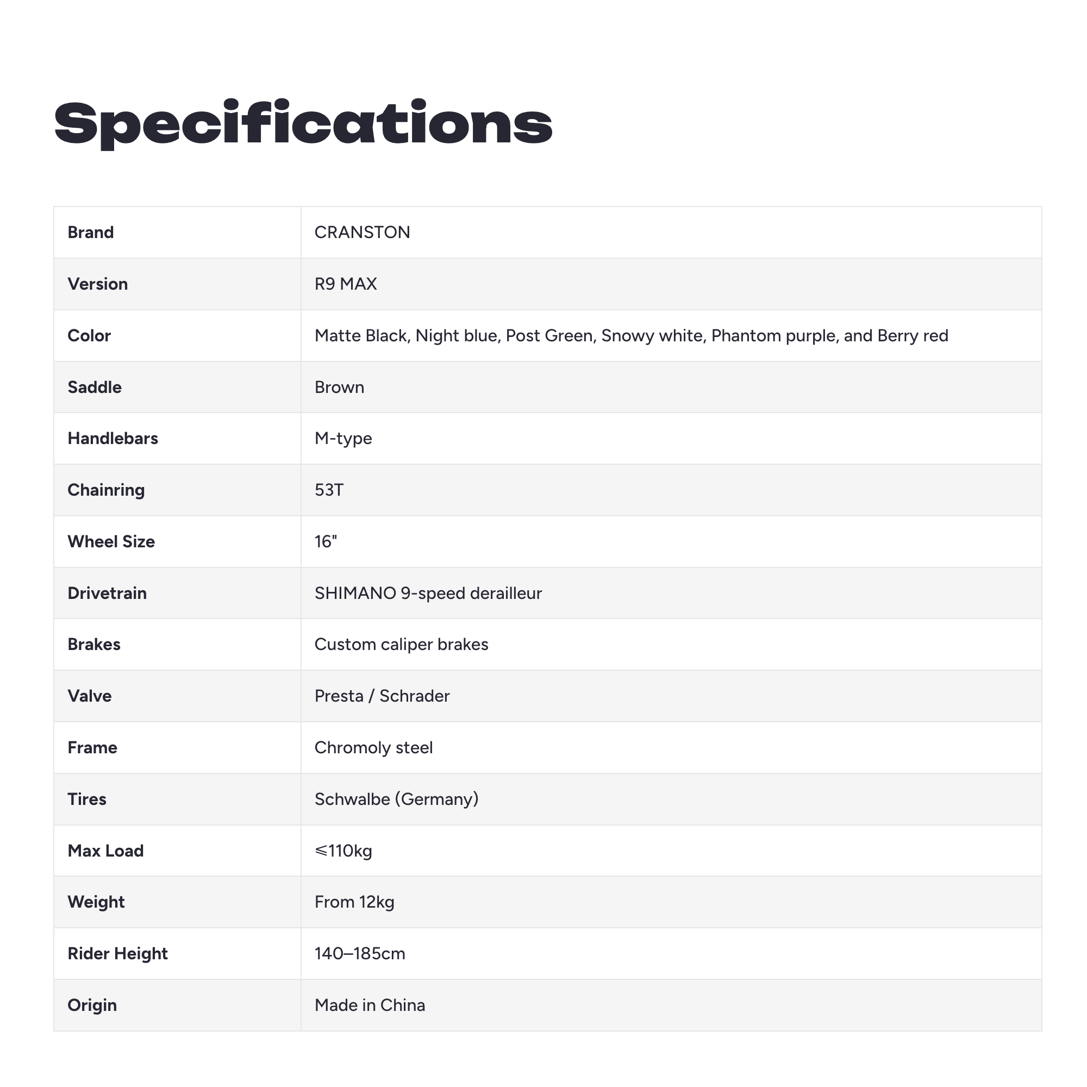1087x1087 pixels.
Task: Click the Color row label
Action: [x=89, y=336]
